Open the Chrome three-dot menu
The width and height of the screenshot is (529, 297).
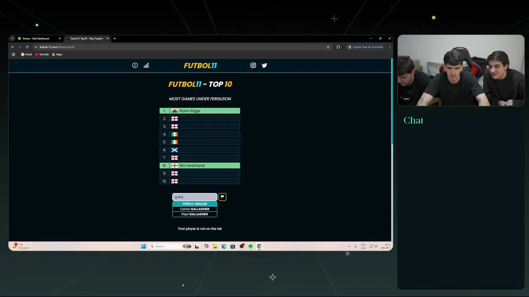tap(389, 47)
